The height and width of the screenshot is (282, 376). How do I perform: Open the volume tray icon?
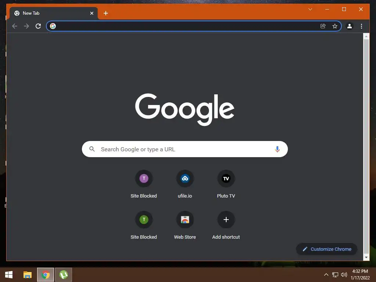click(344, 275)
